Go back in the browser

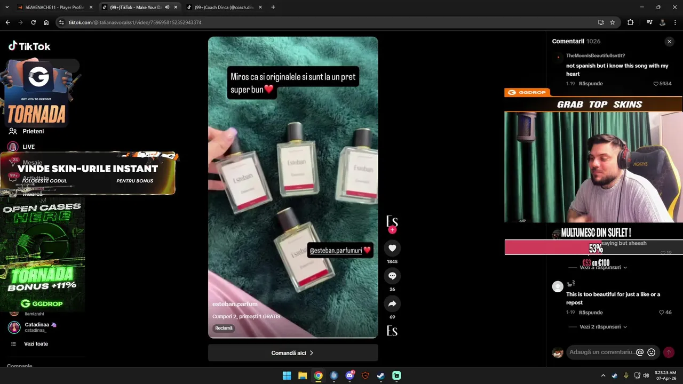(7, 22)
